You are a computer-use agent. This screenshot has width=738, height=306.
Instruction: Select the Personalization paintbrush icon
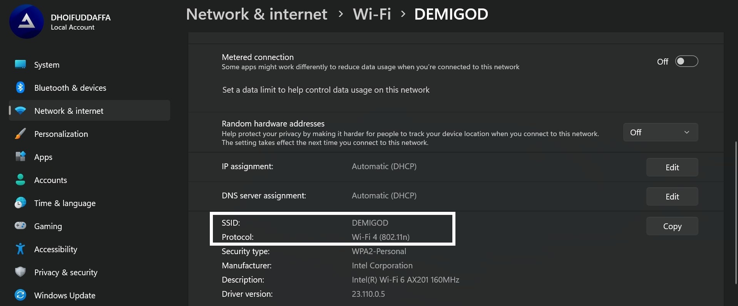pyautogui.click(x=20, y=134)
